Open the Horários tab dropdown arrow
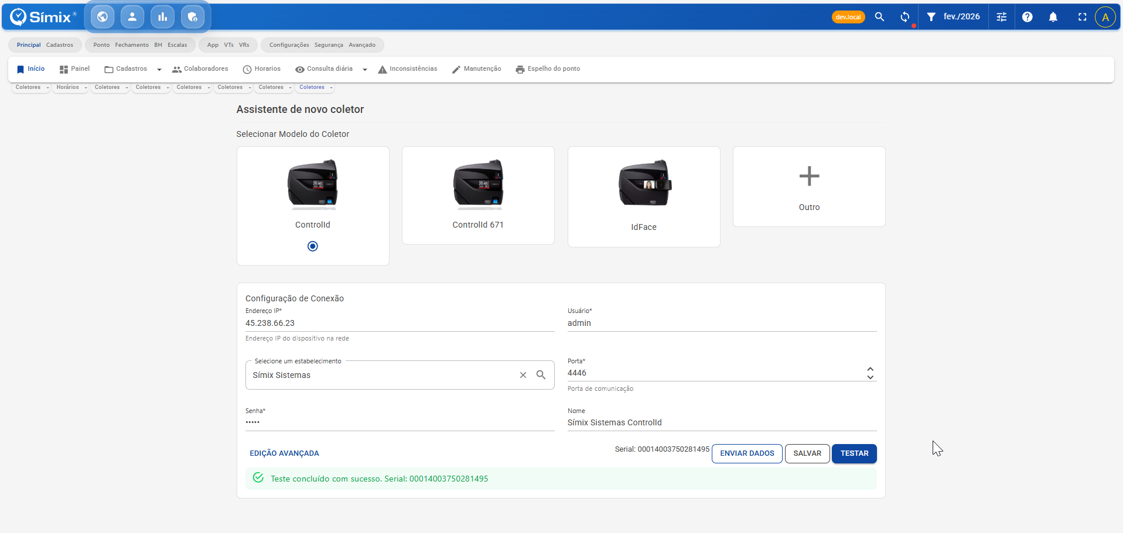This screenshot has width=1123, height=533. click(x=86, y=88)
